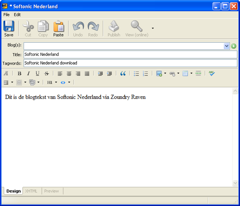Viewport: 240px width, 206px height.
Task: Center align text
Action: (69, 74)
